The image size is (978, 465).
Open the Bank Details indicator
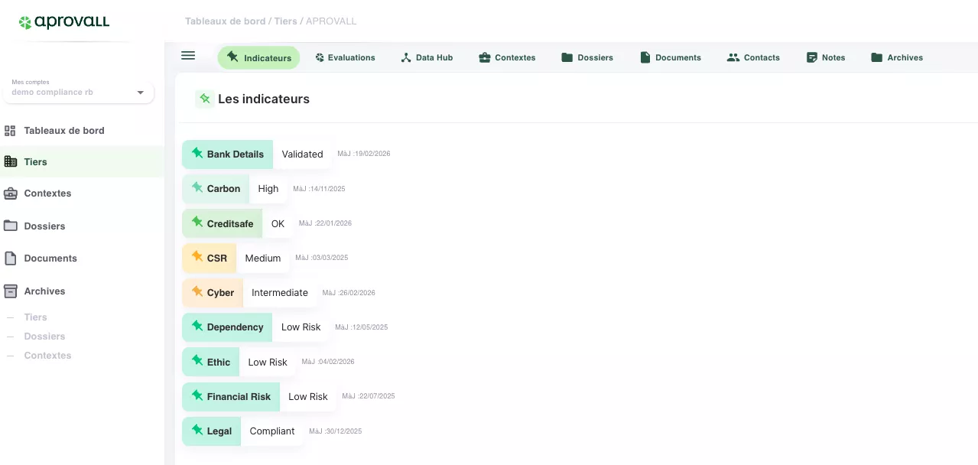click(x=228, y=154)
